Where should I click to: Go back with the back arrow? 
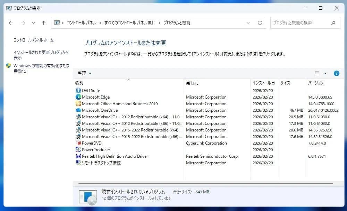click(11, 23)
